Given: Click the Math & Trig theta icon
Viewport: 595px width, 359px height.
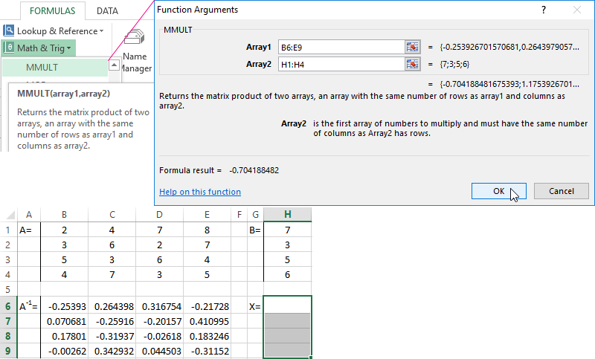Looking at the screenshot, I should pyautogui.click(x=9, y=48).
